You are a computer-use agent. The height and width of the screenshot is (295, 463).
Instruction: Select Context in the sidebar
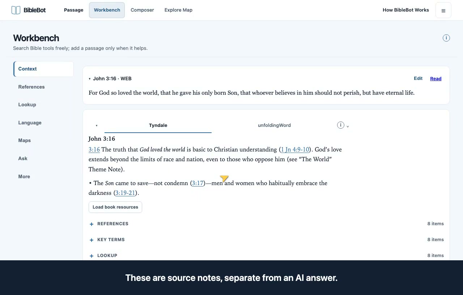pyautogui.click(x=43, y=69)
